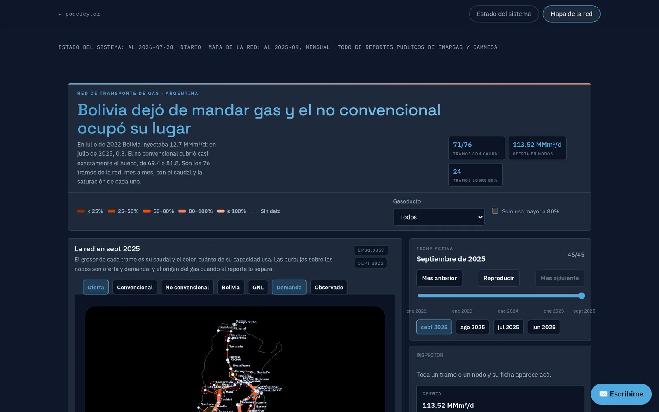Viewport: 659px width, 412px height.
Task: Enable Solo uso mayor a 80% checkbox
Action: [x=495, y=211]
